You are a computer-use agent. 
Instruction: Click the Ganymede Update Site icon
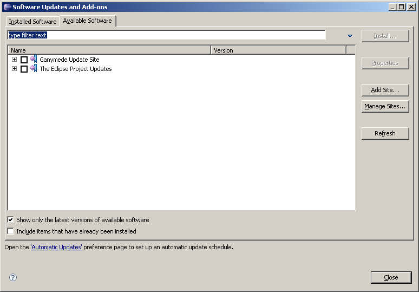pyautogui.click(x=34, y=59)
